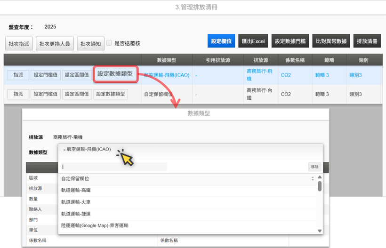
Task: Select 自定保留欄位 from the dropdown list
Action: tap(75, 179)
